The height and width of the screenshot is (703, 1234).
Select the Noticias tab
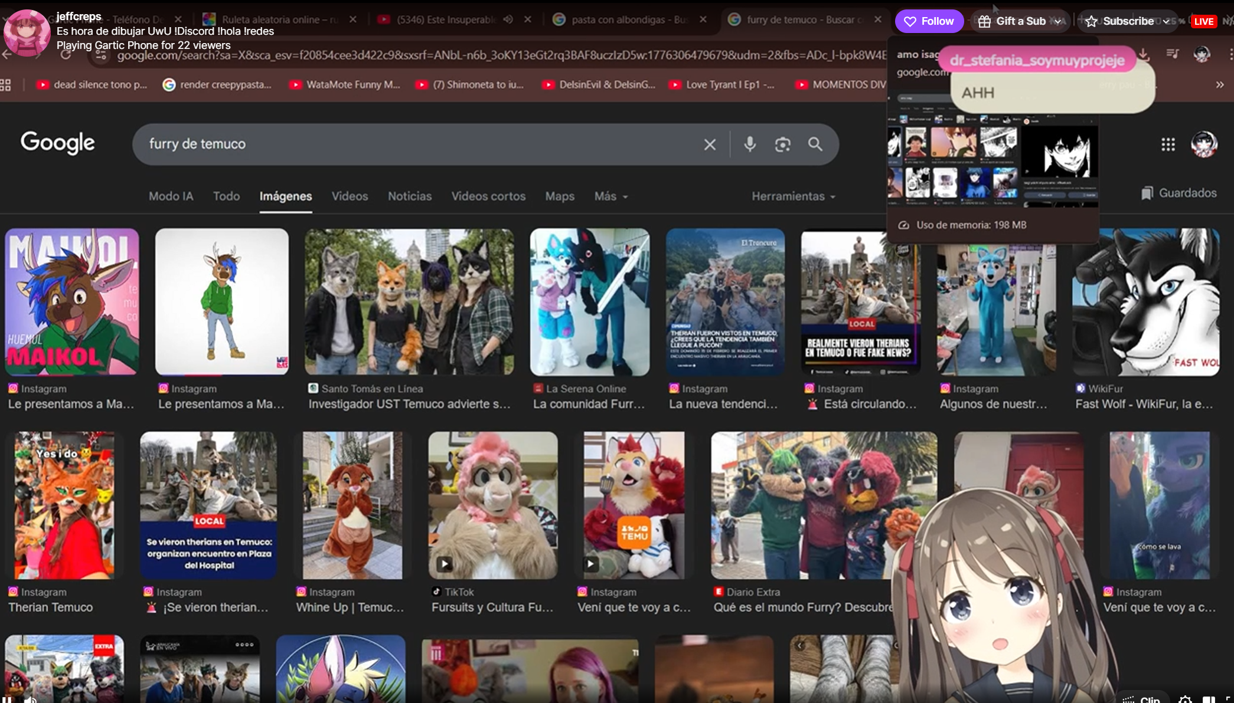(409, 196)
